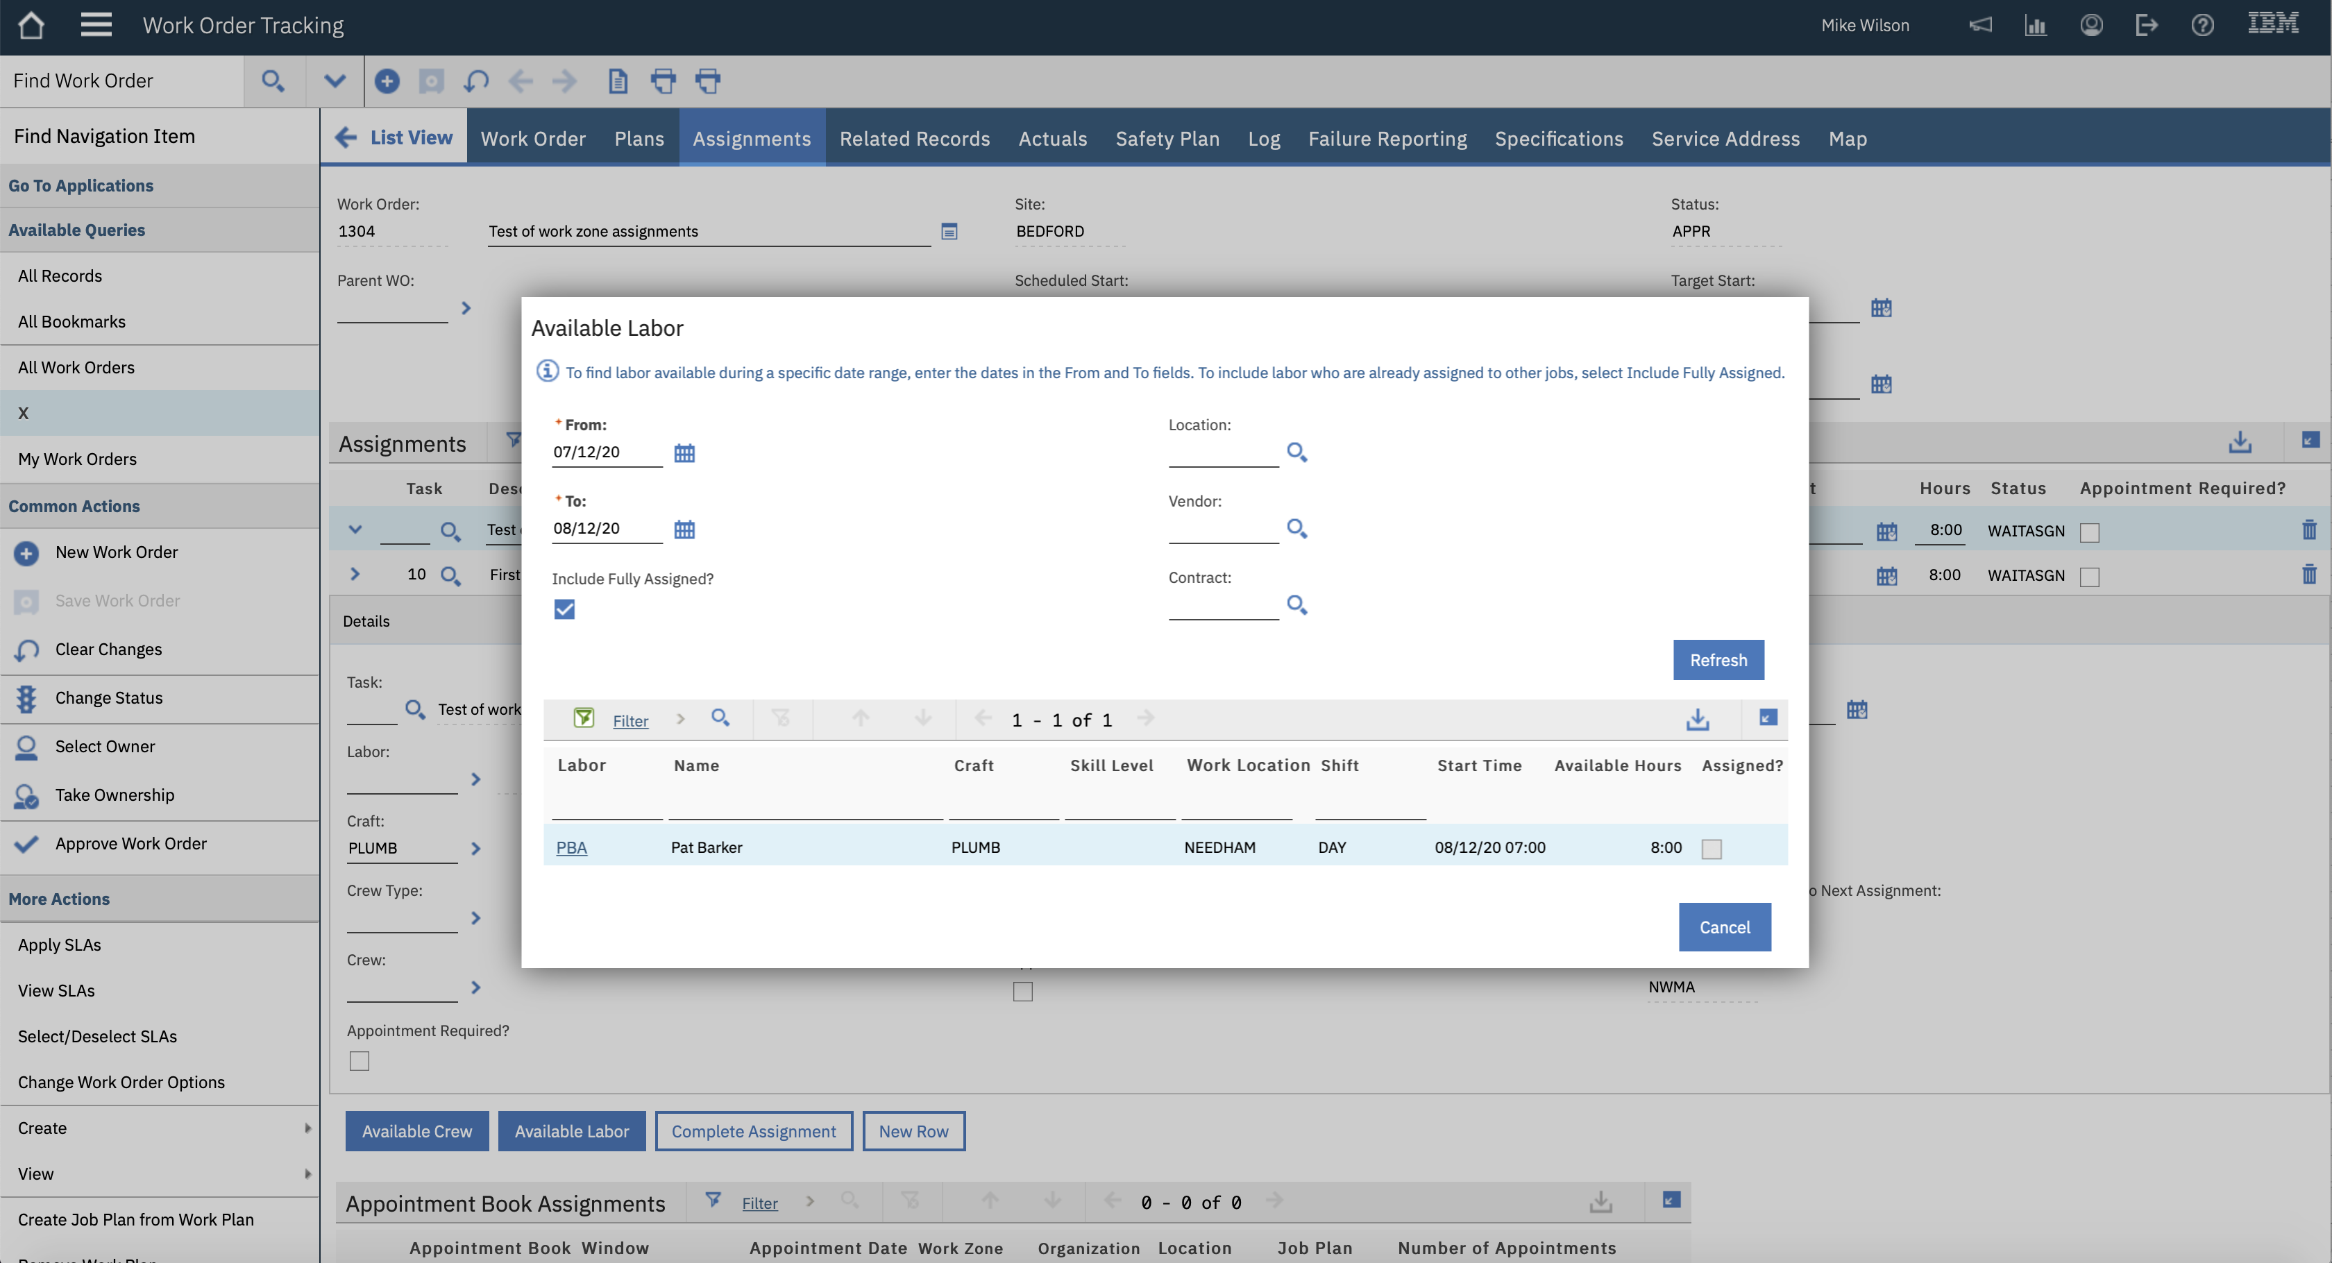Uncheck Include Fully Assigned option

coord(564,609)
